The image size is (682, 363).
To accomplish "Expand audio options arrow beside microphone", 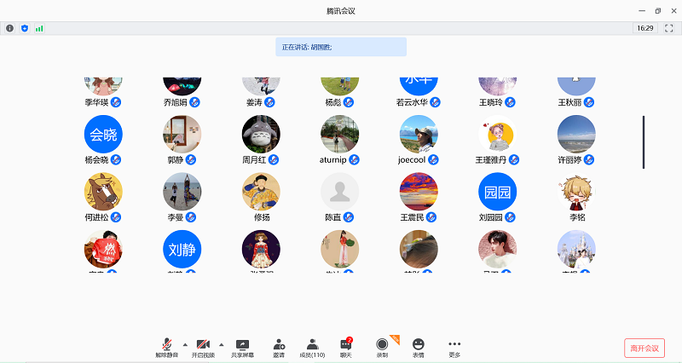I will (186, 343).
